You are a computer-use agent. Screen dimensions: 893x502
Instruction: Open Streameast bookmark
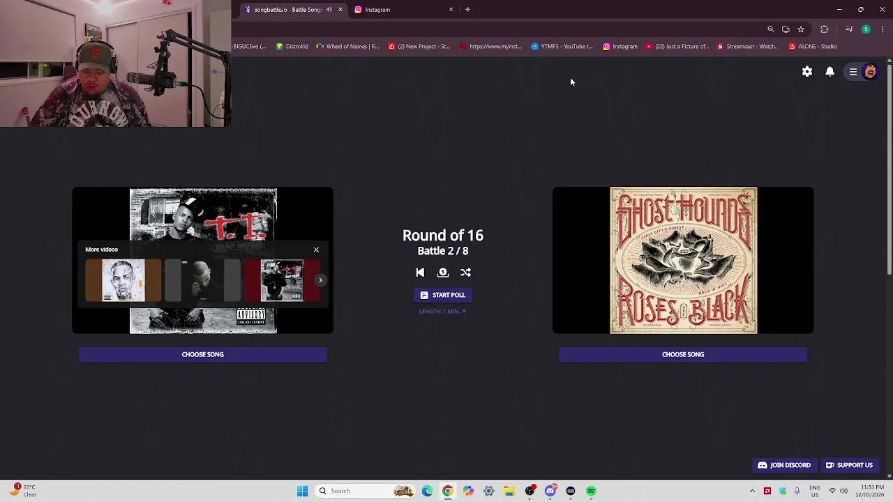[x=748, y=47]
